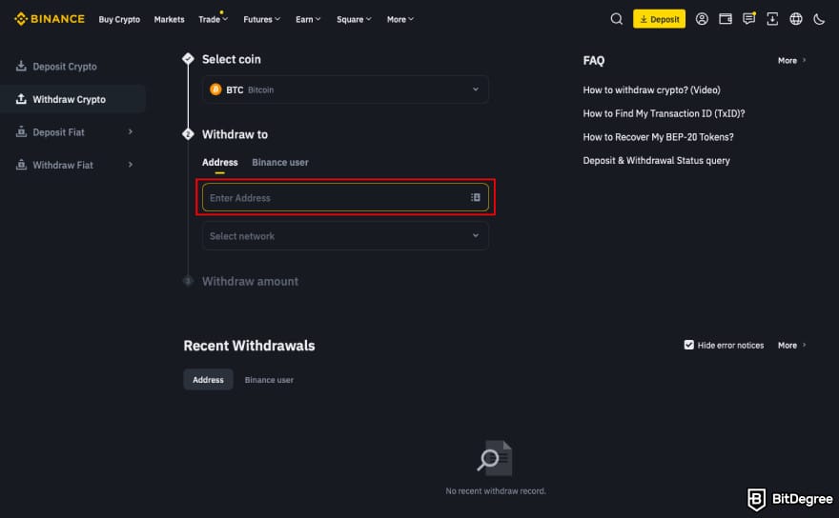Image resolution: width=839 pixels, height=518 pixels.
Task: Click the Withdraw Crypto upload icon
Action: [x=21, y=99]
